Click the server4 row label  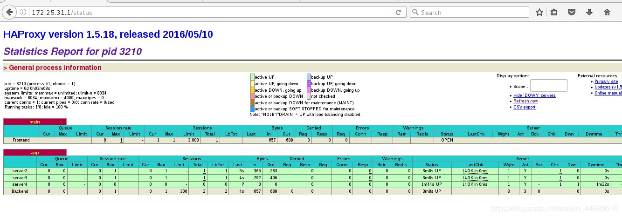[x=20, y=184]
